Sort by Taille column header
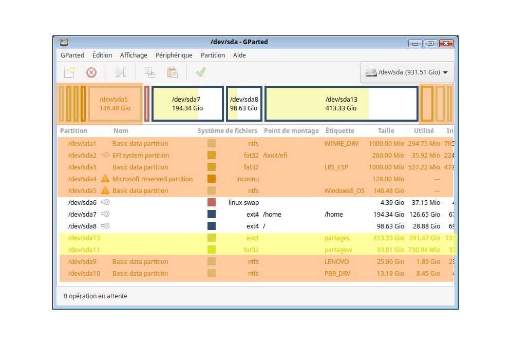Viewport: 511px width, 345px height. tap(386, 130)
